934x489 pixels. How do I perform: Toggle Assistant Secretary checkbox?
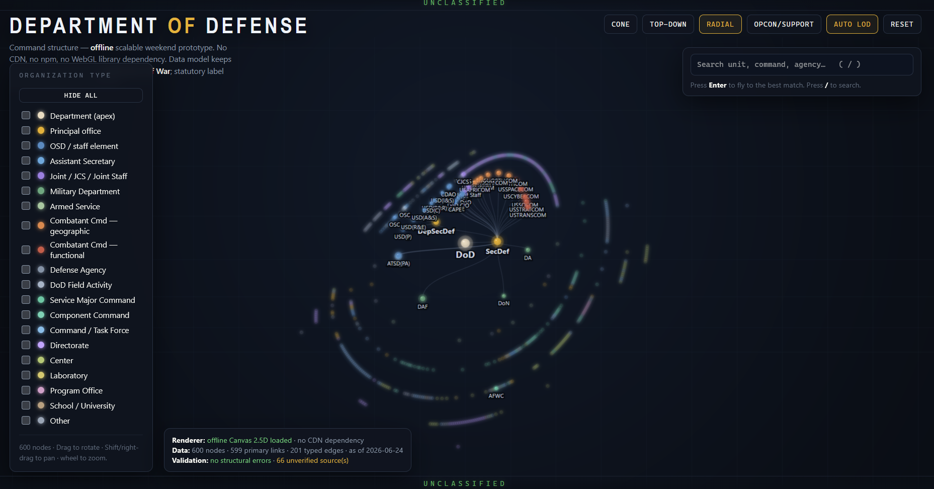[x=26, y=160]
